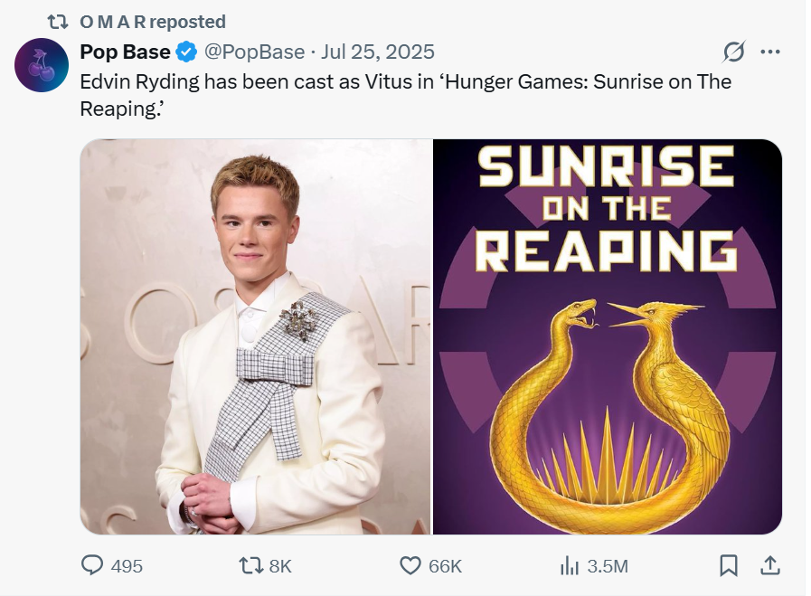
Task: Click the Pop Base display name
Action: pyautogui.click(x=125, y=52)
